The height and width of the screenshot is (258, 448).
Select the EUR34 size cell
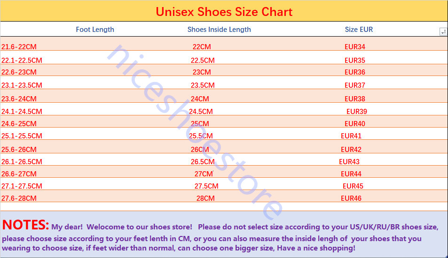pyautogui.click(x=355, y=47)
